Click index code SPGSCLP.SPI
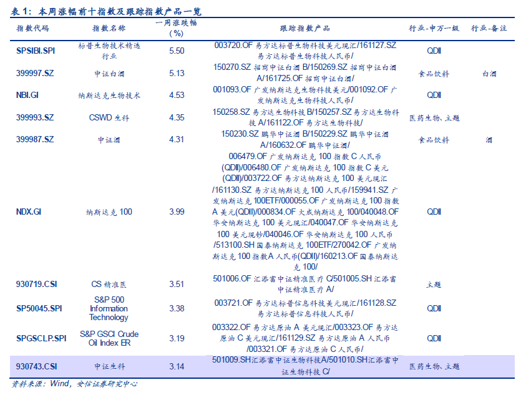The image size is (526, 395). pyautogui.click(x=41, y=338)
